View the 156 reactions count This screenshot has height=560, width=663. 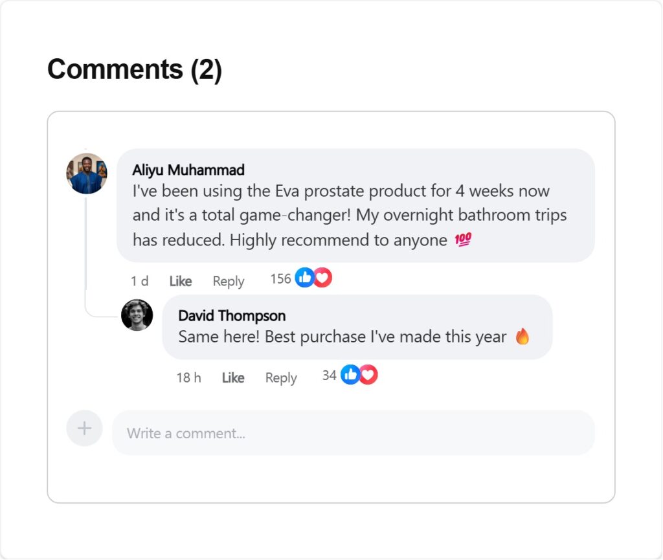tap(280, 279)
